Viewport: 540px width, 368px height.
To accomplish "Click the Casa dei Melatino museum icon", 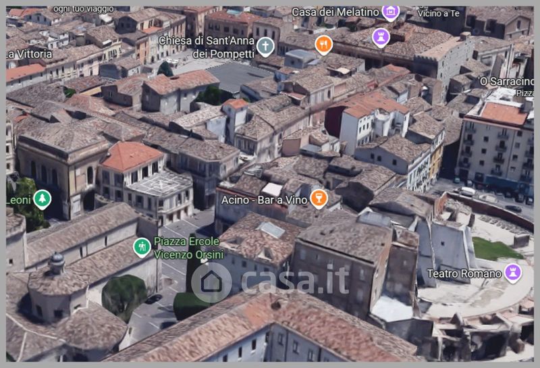I will point(390,12).
